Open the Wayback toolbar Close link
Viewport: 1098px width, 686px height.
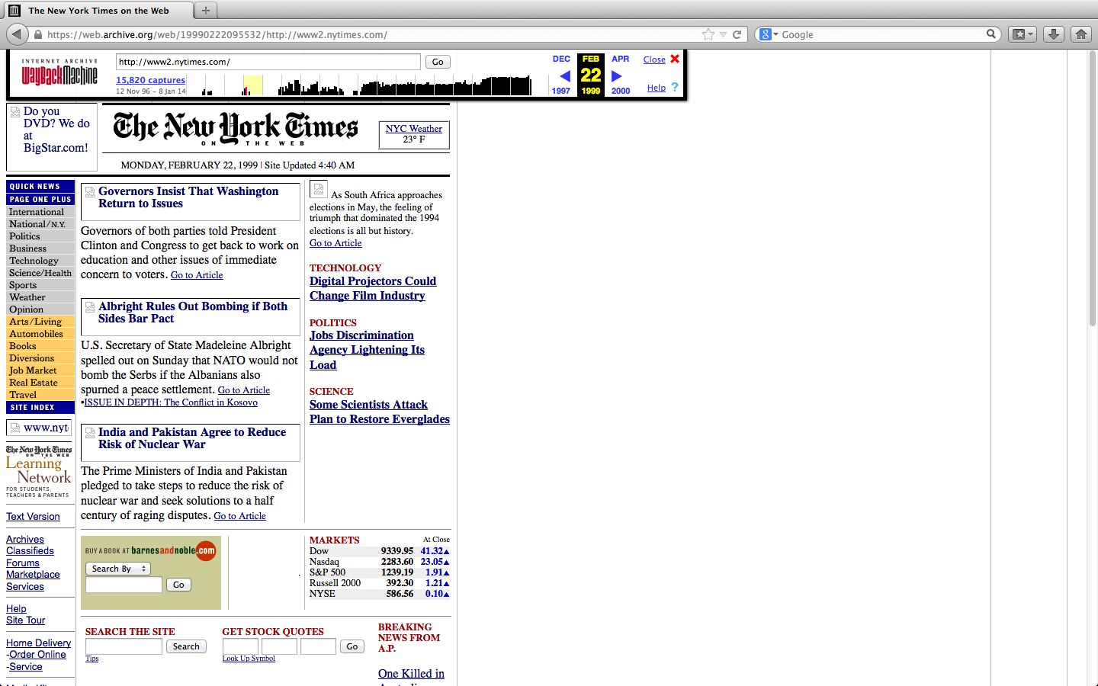[654, 59]
